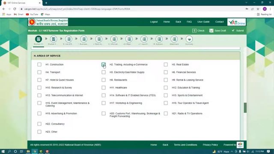Click Logout in the top menu
Viewport: 274px width, 154px height.
(154, 22)
